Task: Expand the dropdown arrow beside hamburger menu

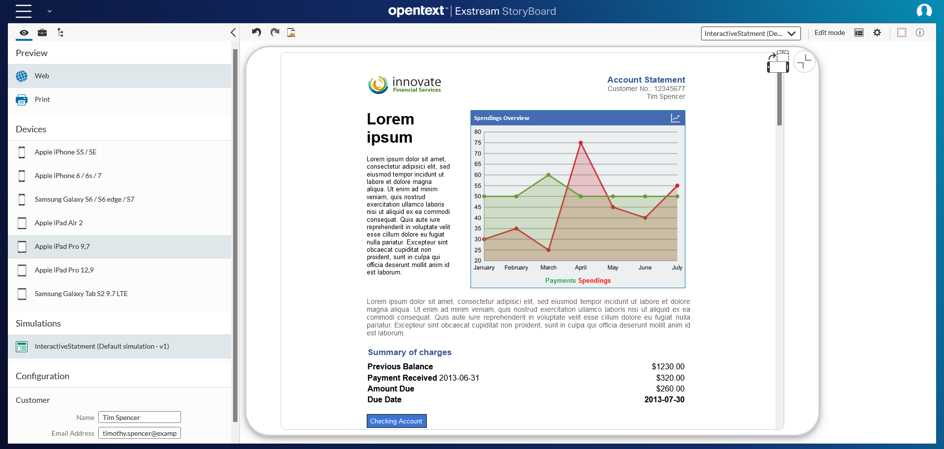Action: (50, 11)
